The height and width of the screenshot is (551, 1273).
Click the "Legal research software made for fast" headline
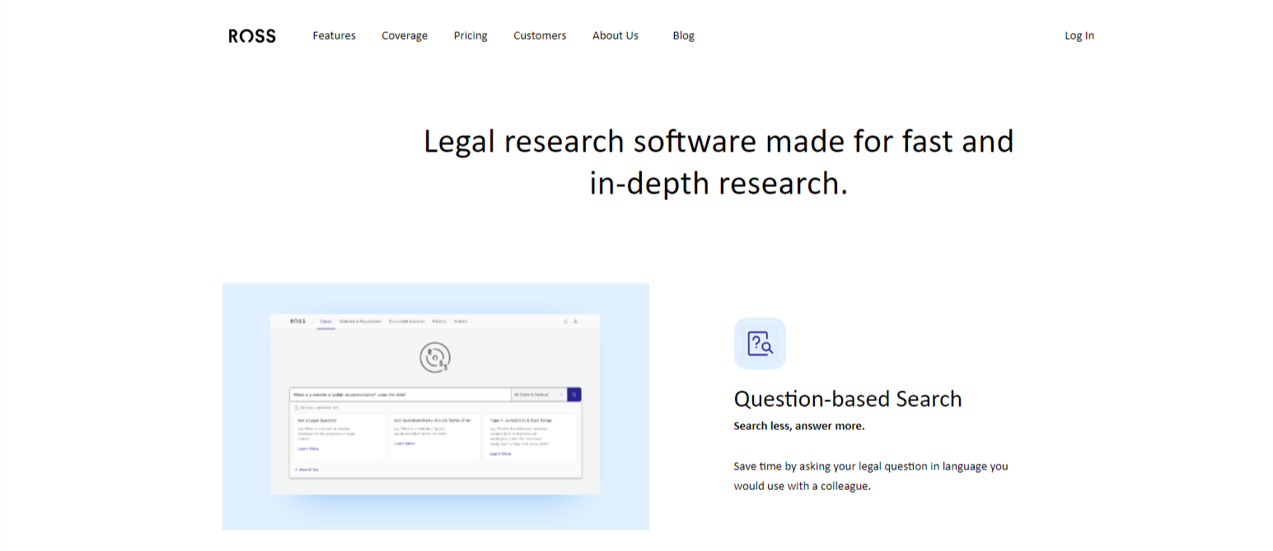coord(718,161)
